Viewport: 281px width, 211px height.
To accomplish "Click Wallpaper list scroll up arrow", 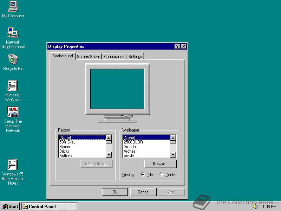I will [173, 138].
